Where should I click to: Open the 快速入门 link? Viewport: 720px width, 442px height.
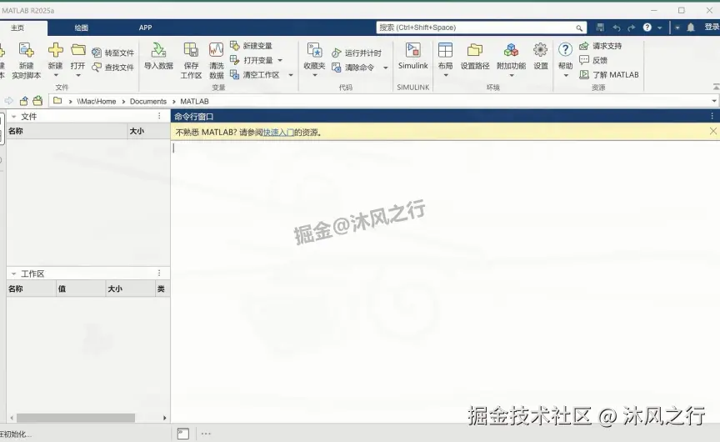point(278,133)
